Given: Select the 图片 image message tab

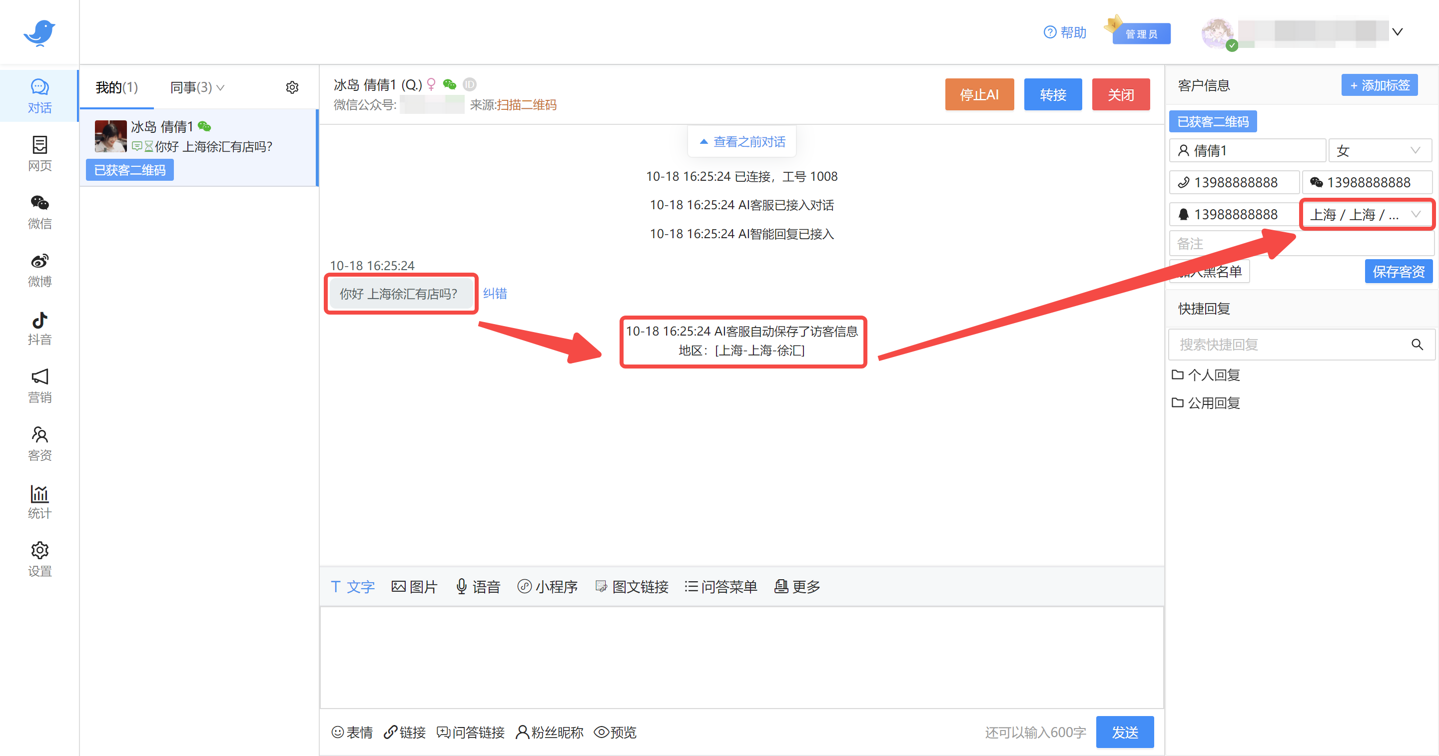Looking at the screenshot, I should pos(415,587).
